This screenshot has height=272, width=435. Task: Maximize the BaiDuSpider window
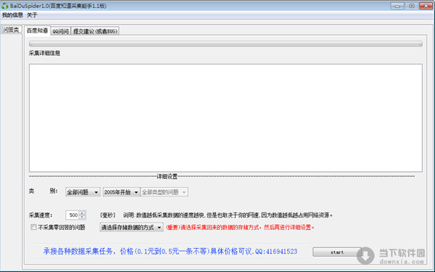(x=412, y=6)
